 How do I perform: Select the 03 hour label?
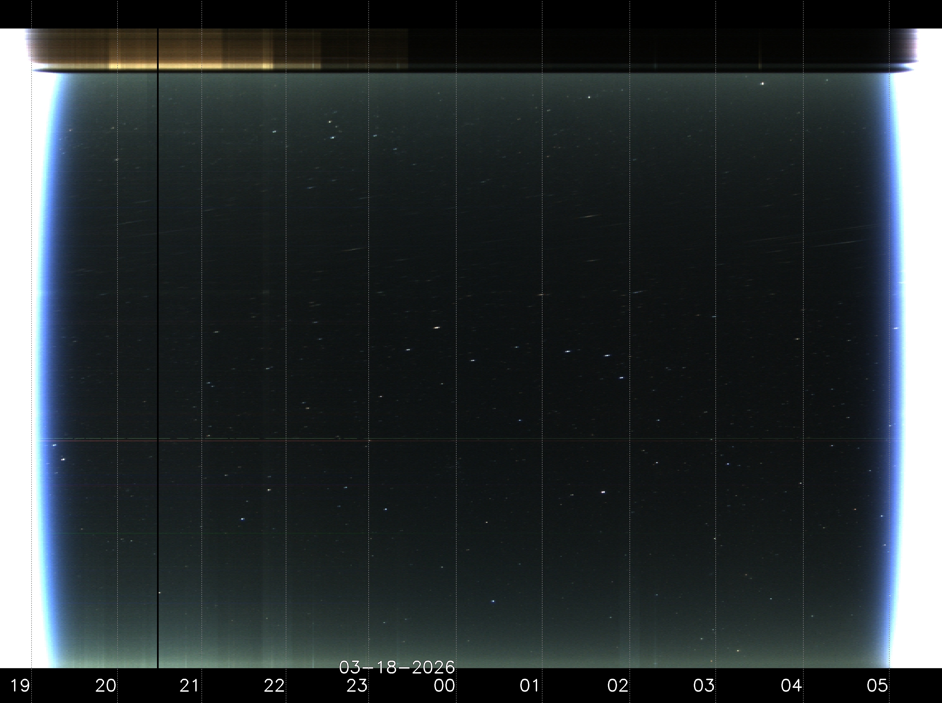pyautogui.click(x=704, y=686)
